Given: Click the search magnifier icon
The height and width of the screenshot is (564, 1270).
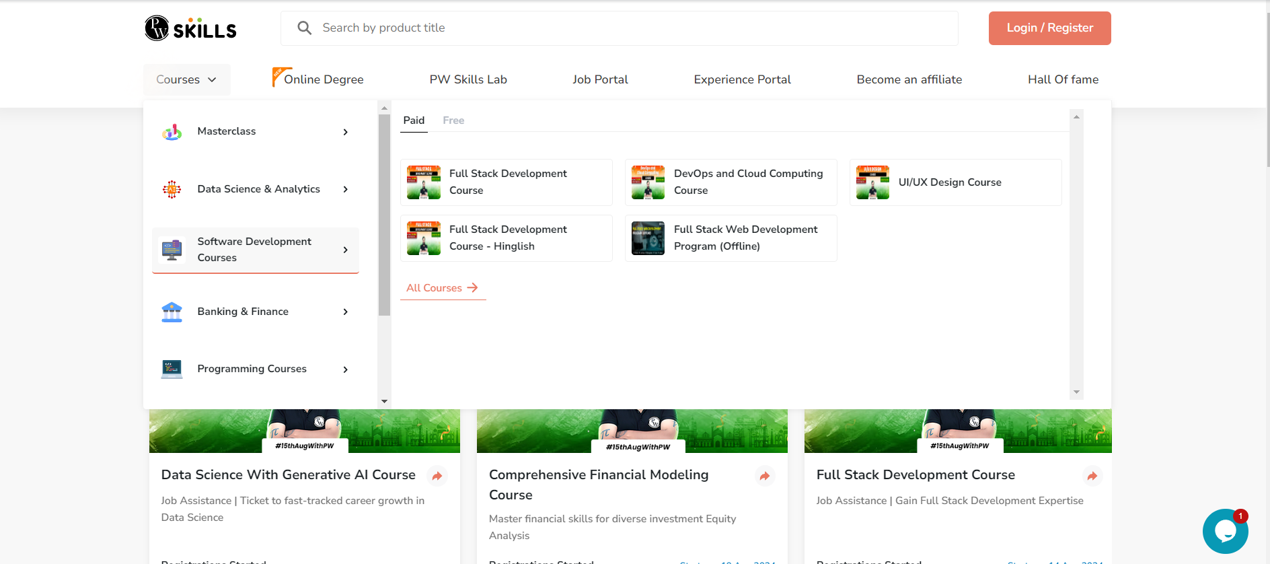Looking at the screenshot, I should pos(305,28).
